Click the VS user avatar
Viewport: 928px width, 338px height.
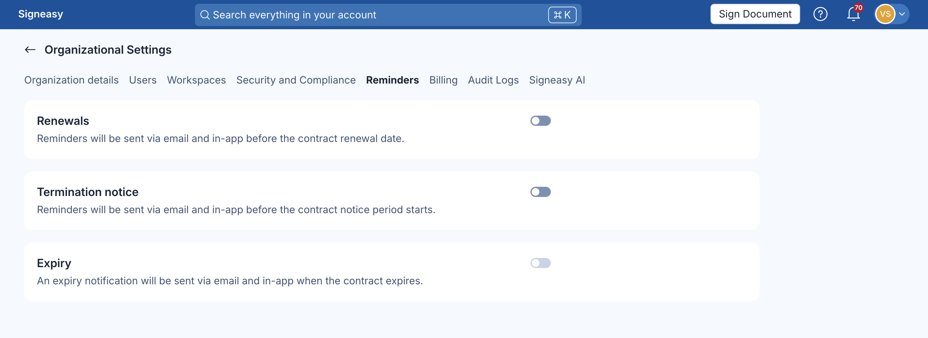pyautogui.click(x=885, y=14)
